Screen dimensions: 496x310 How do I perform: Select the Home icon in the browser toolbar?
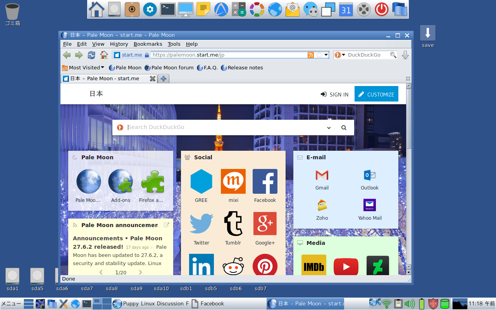click(103, 55)
